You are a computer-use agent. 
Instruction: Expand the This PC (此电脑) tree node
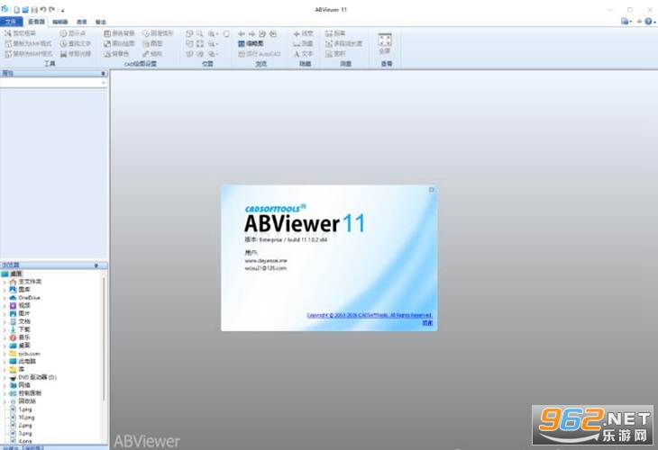point(5,362)
